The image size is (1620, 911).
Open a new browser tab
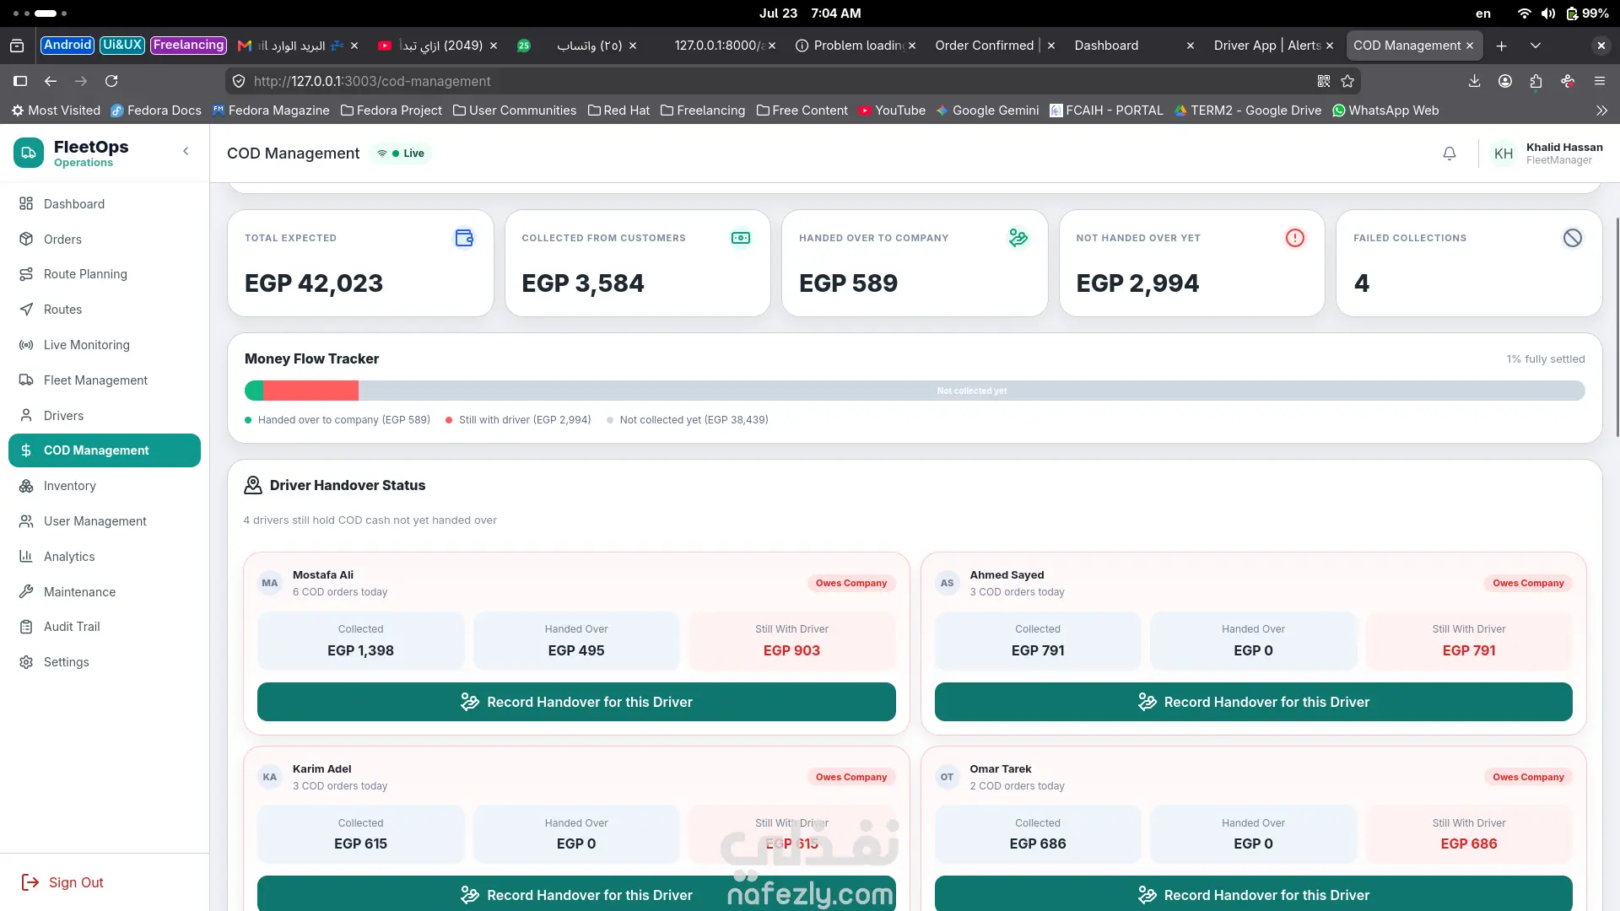pos(1501,46)
